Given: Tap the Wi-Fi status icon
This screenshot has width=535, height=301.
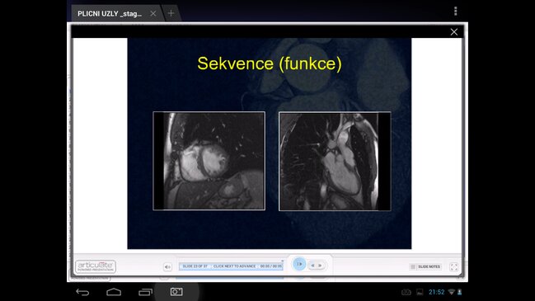Looking at the screenshot, I should (x=452, y=292).
